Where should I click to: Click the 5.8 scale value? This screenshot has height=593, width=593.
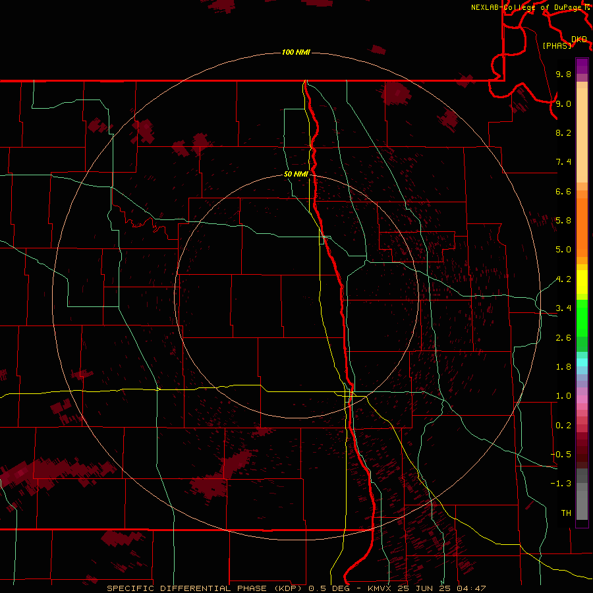coord(563,221)
